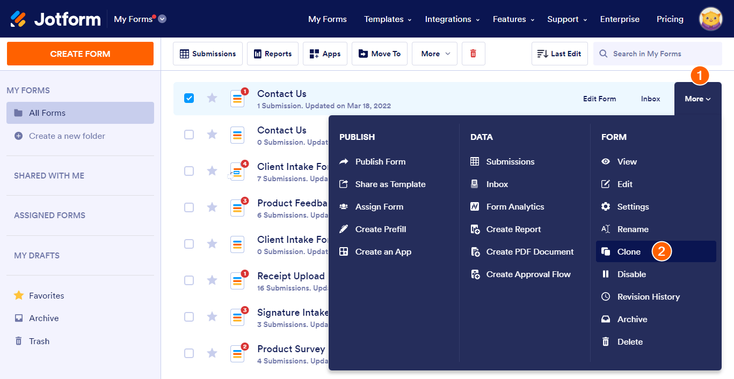This screenshot has width=734, height=379.
Task: Star the Receipt Upload form as favorite
Action: tap(212, 280)
